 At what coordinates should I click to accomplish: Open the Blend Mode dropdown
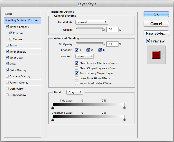click(92, 22)
